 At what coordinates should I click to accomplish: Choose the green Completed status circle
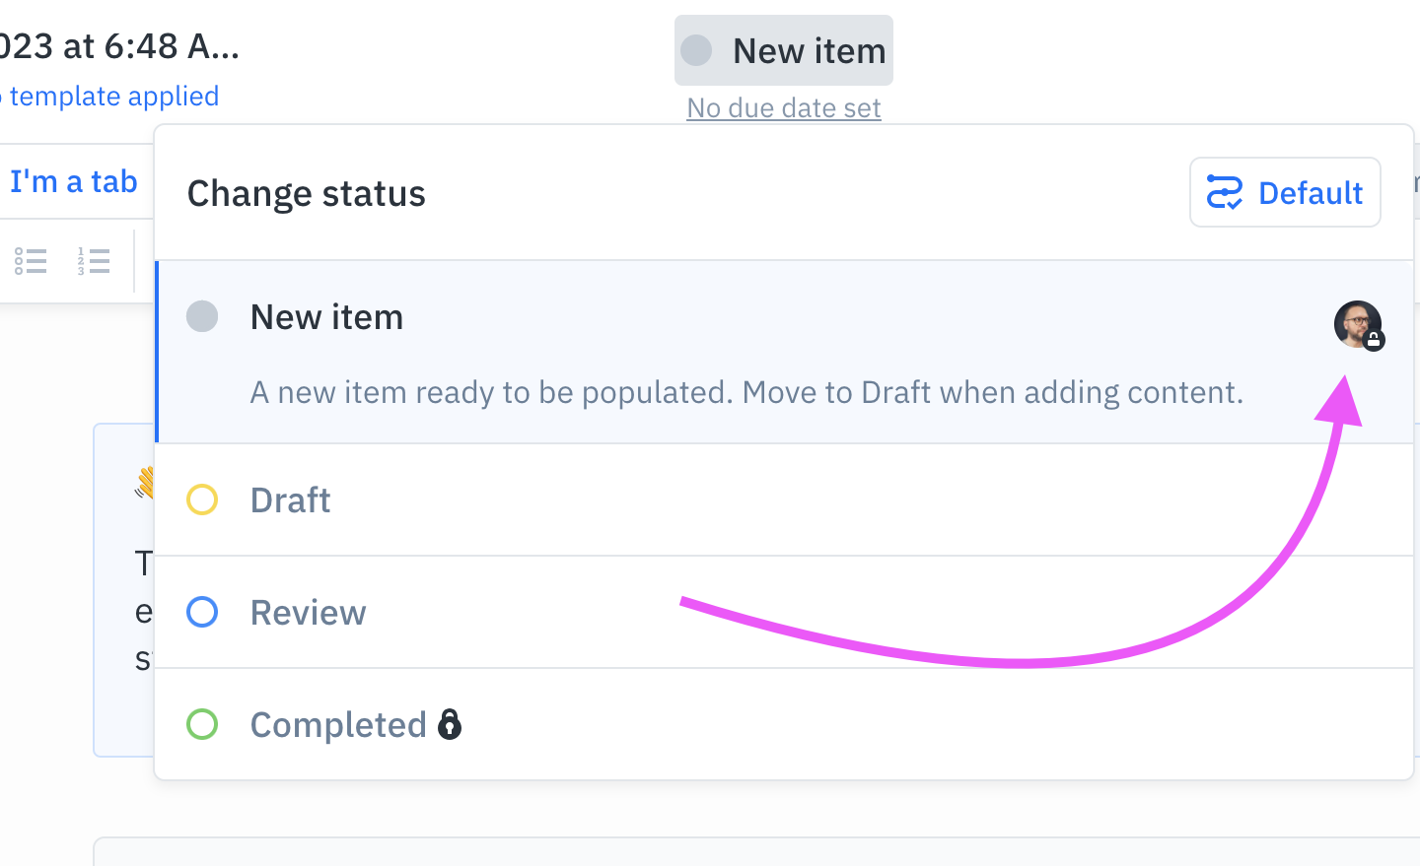[x=202, y=725]
